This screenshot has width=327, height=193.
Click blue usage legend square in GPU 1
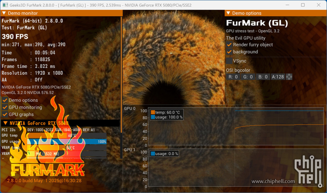click(x=153, y=154)
